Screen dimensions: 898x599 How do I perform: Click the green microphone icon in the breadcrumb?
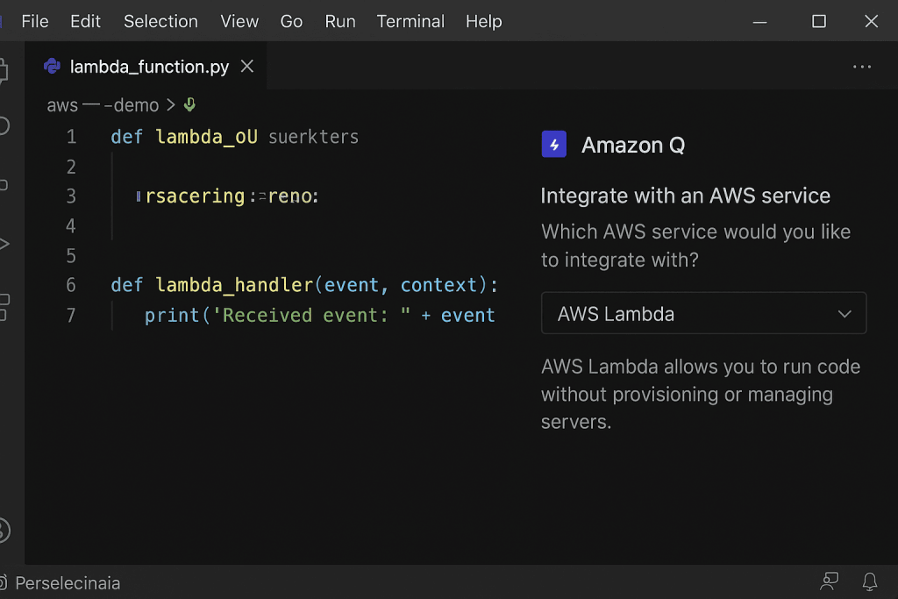click(189, 104)
